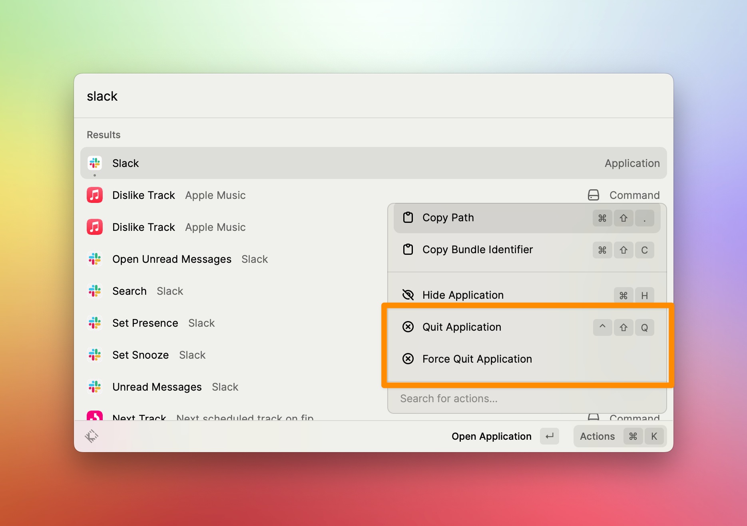Select Hide Application in actions menu
Image resolution: width=747 pixels, height=526 pixels.
527,295
